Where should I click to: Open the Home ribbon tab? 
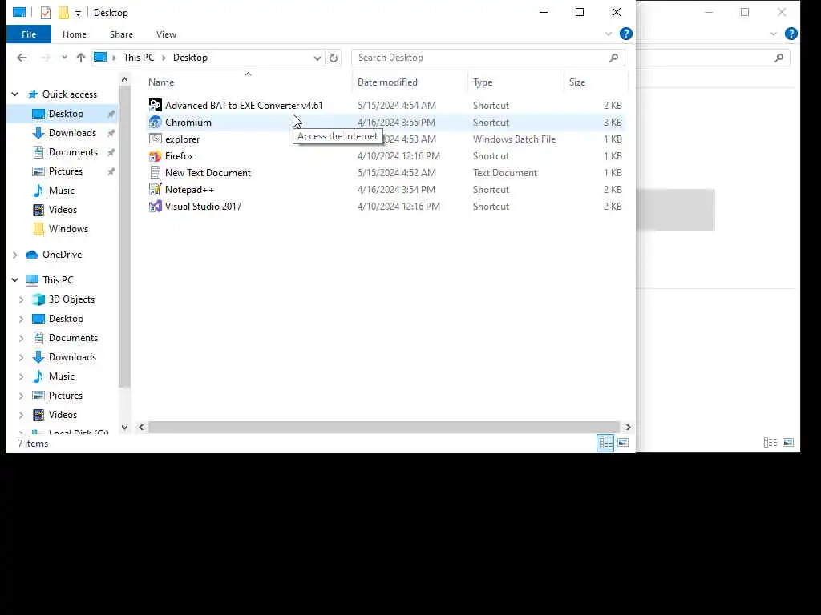click(x=75, y=34)
